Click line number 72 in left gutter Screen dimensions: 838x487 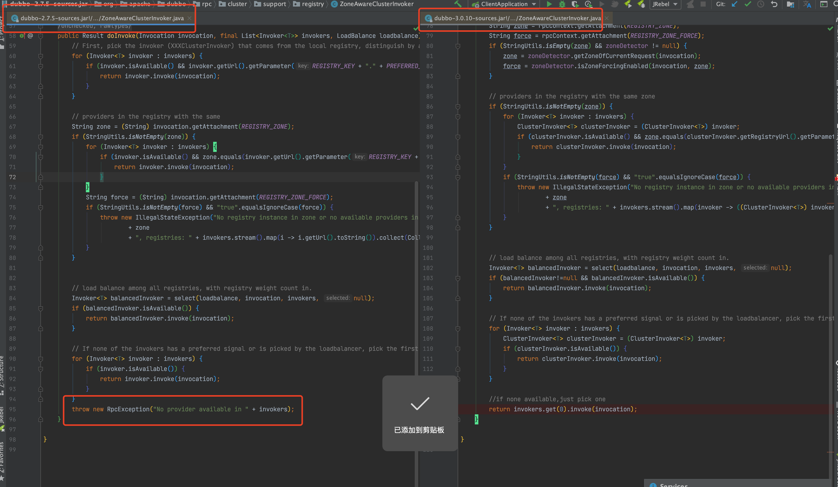[12, 177]
